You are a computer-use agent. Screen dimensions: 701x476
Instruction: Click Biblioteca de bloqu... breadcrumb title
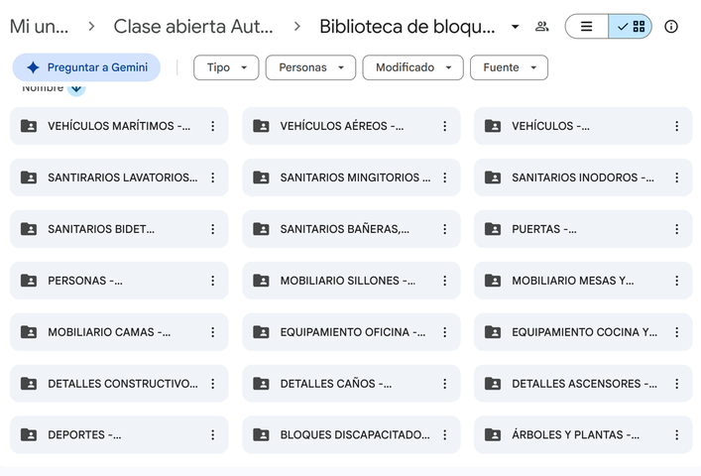[x=408, y=27]
